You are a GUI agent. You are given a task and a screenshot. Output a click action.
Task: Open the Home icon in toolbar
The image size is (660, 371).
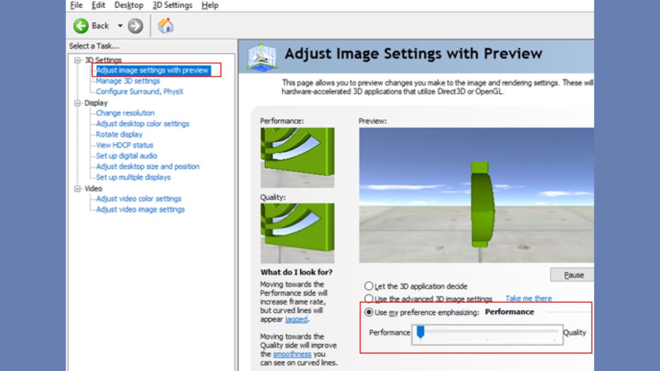(x=166, y=25)
